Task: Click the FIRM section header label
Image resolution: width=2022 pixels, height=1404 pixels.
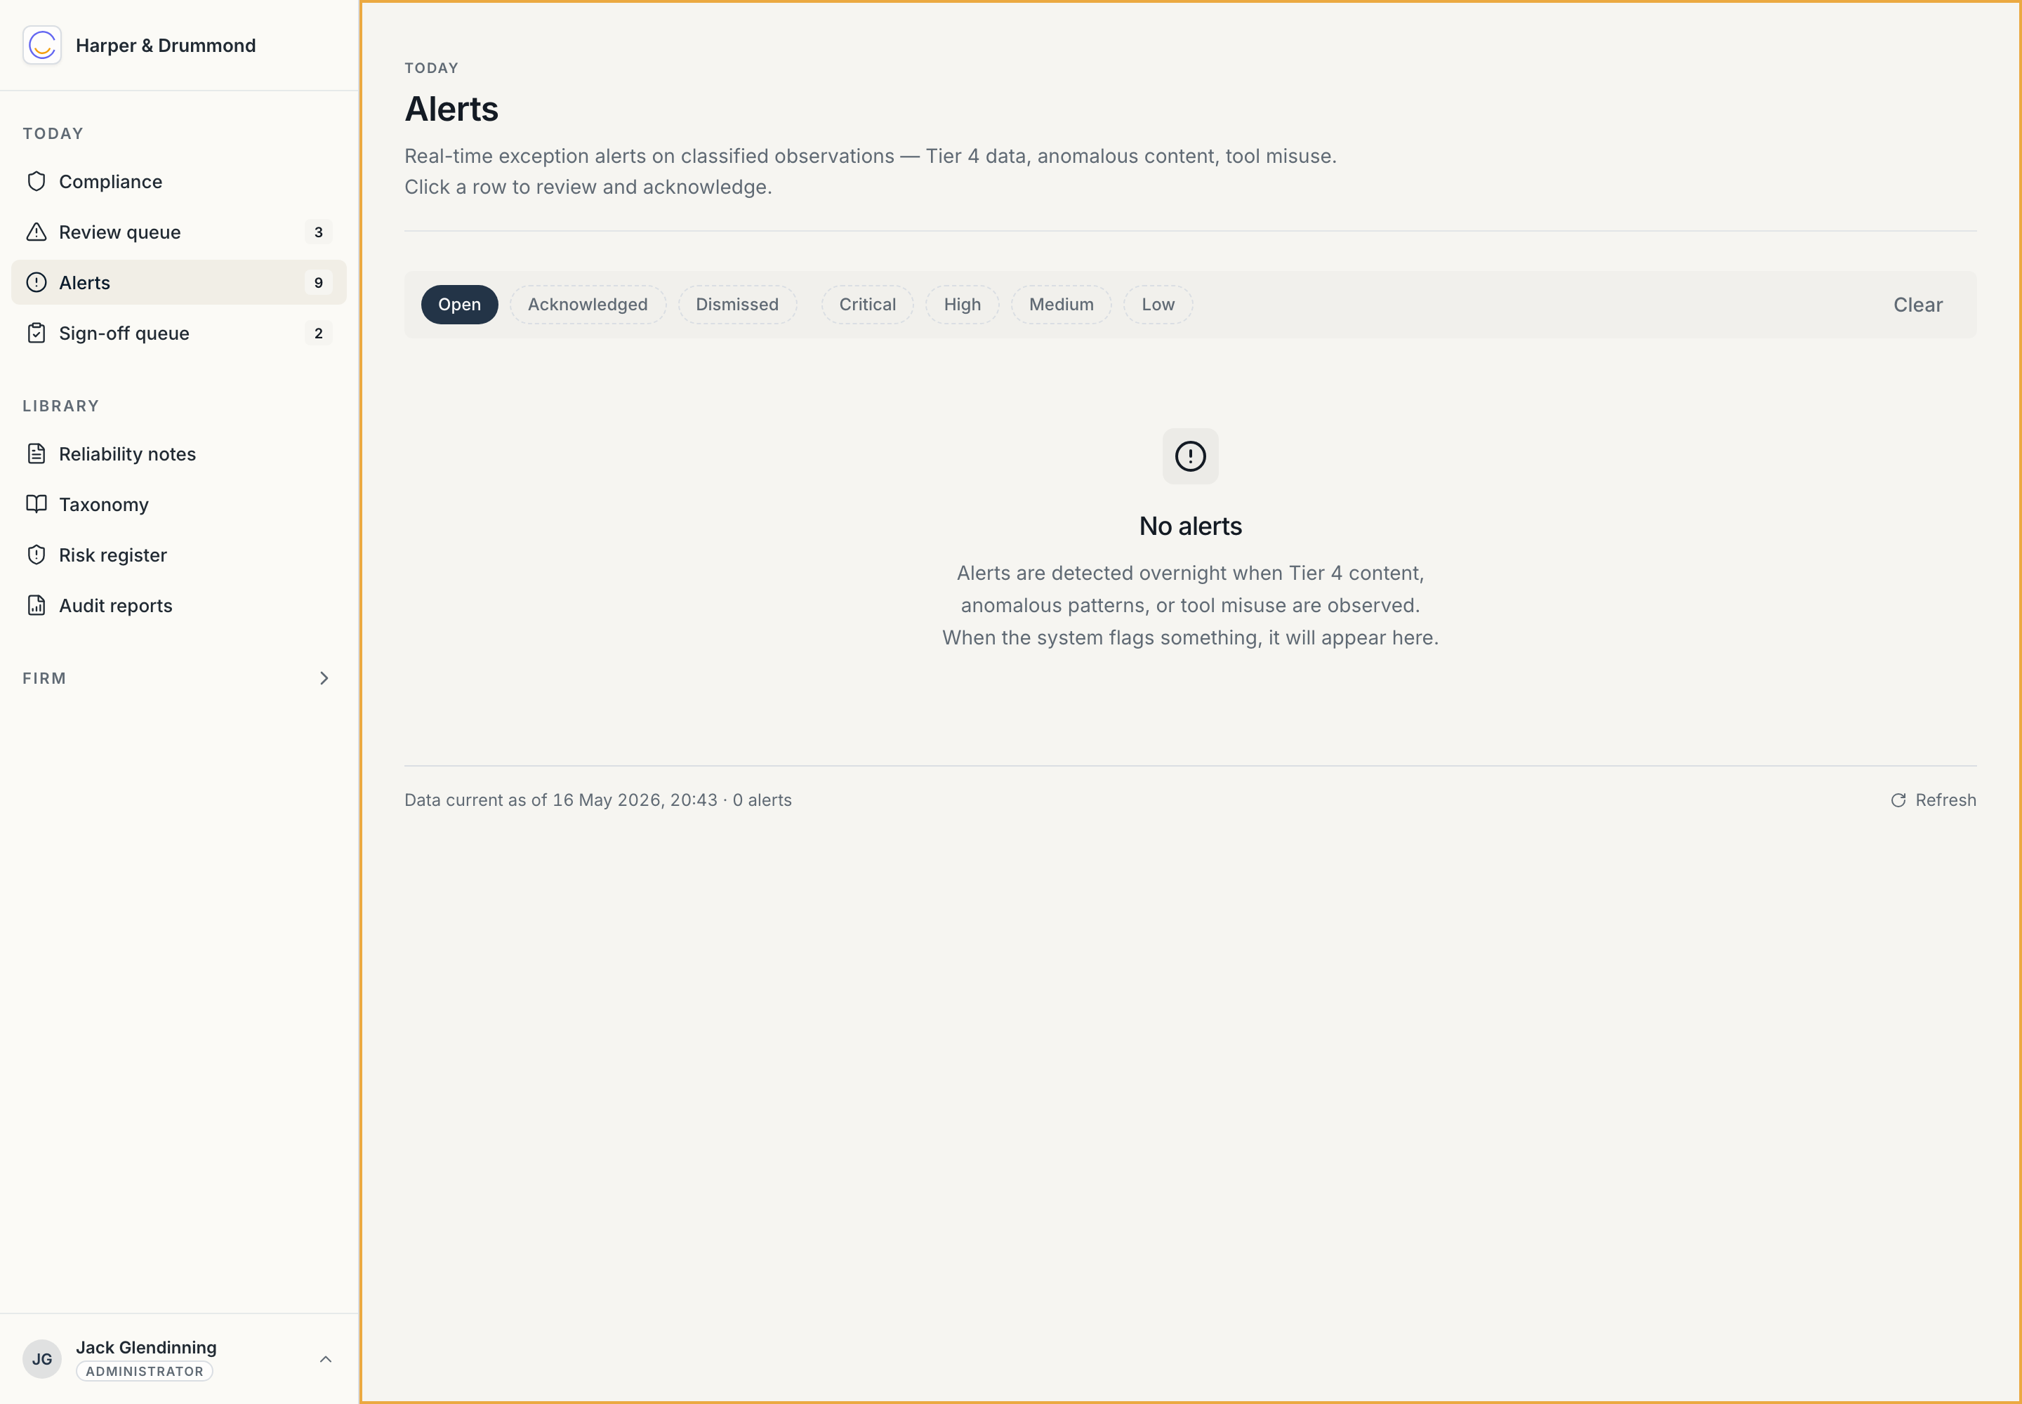Action: point(44,678)
